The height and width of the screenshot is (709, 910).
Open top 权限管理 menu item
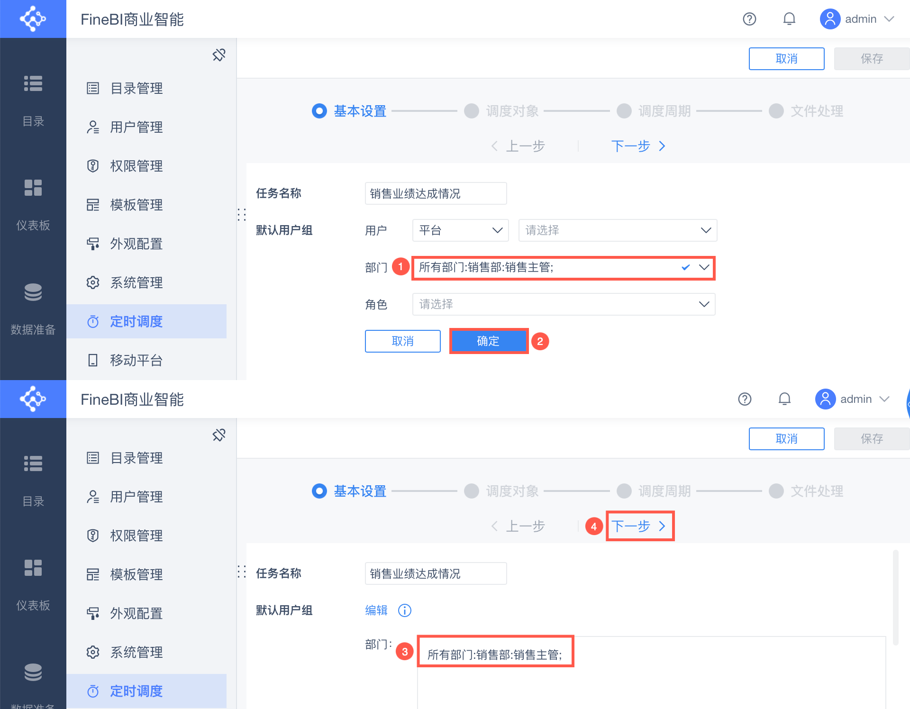pos(136,166)
